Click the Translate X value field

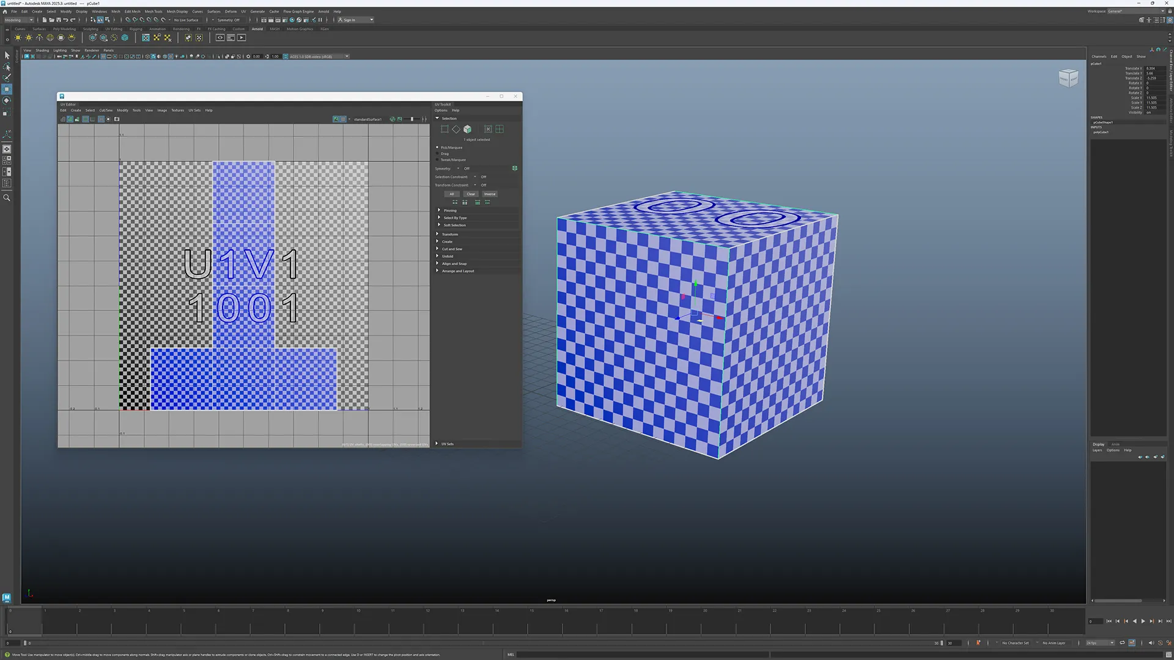click(x=1155, y=68)
